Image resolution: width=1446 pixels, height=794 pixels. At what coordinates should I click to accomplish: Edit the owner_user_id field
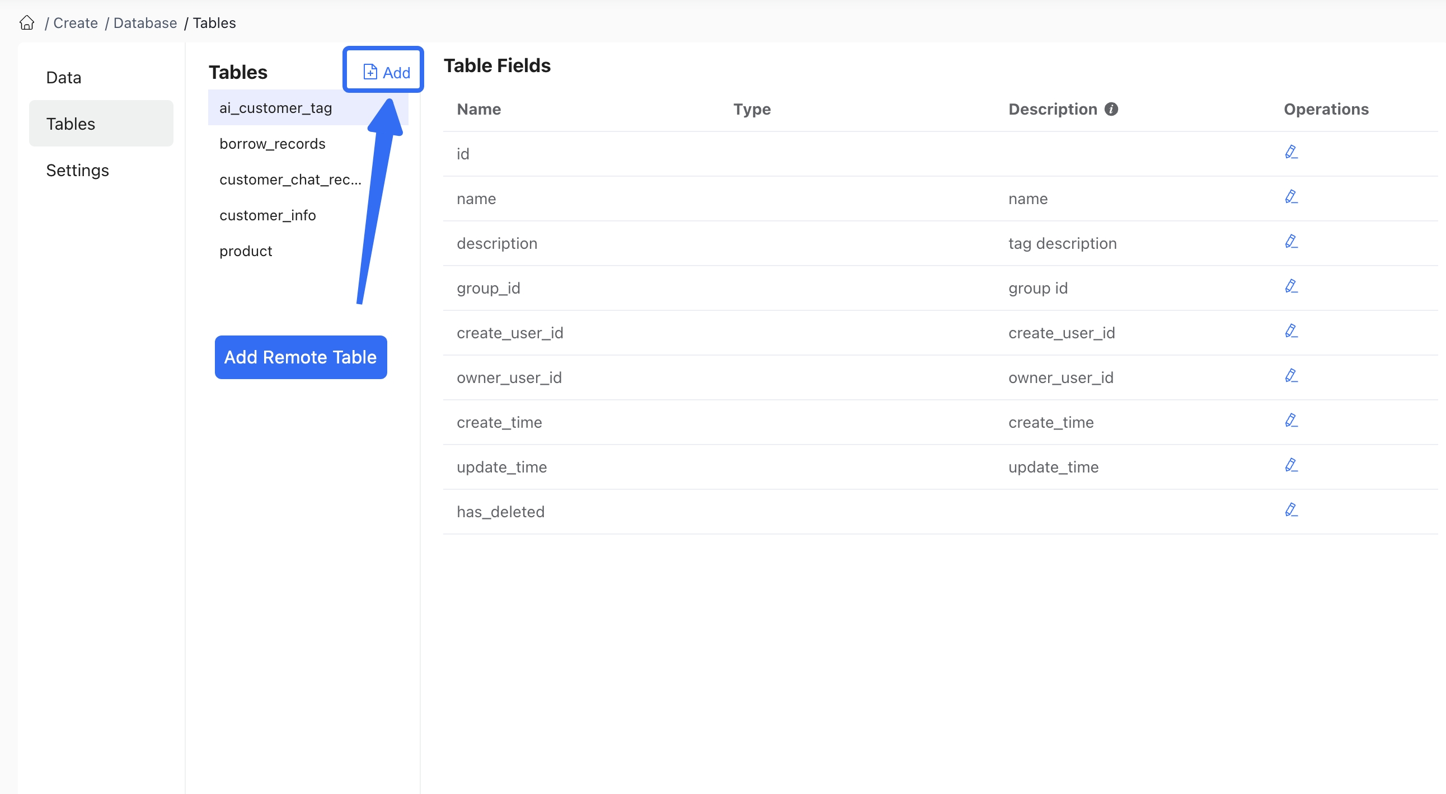pyautogui.click(x=1291, y=376)
